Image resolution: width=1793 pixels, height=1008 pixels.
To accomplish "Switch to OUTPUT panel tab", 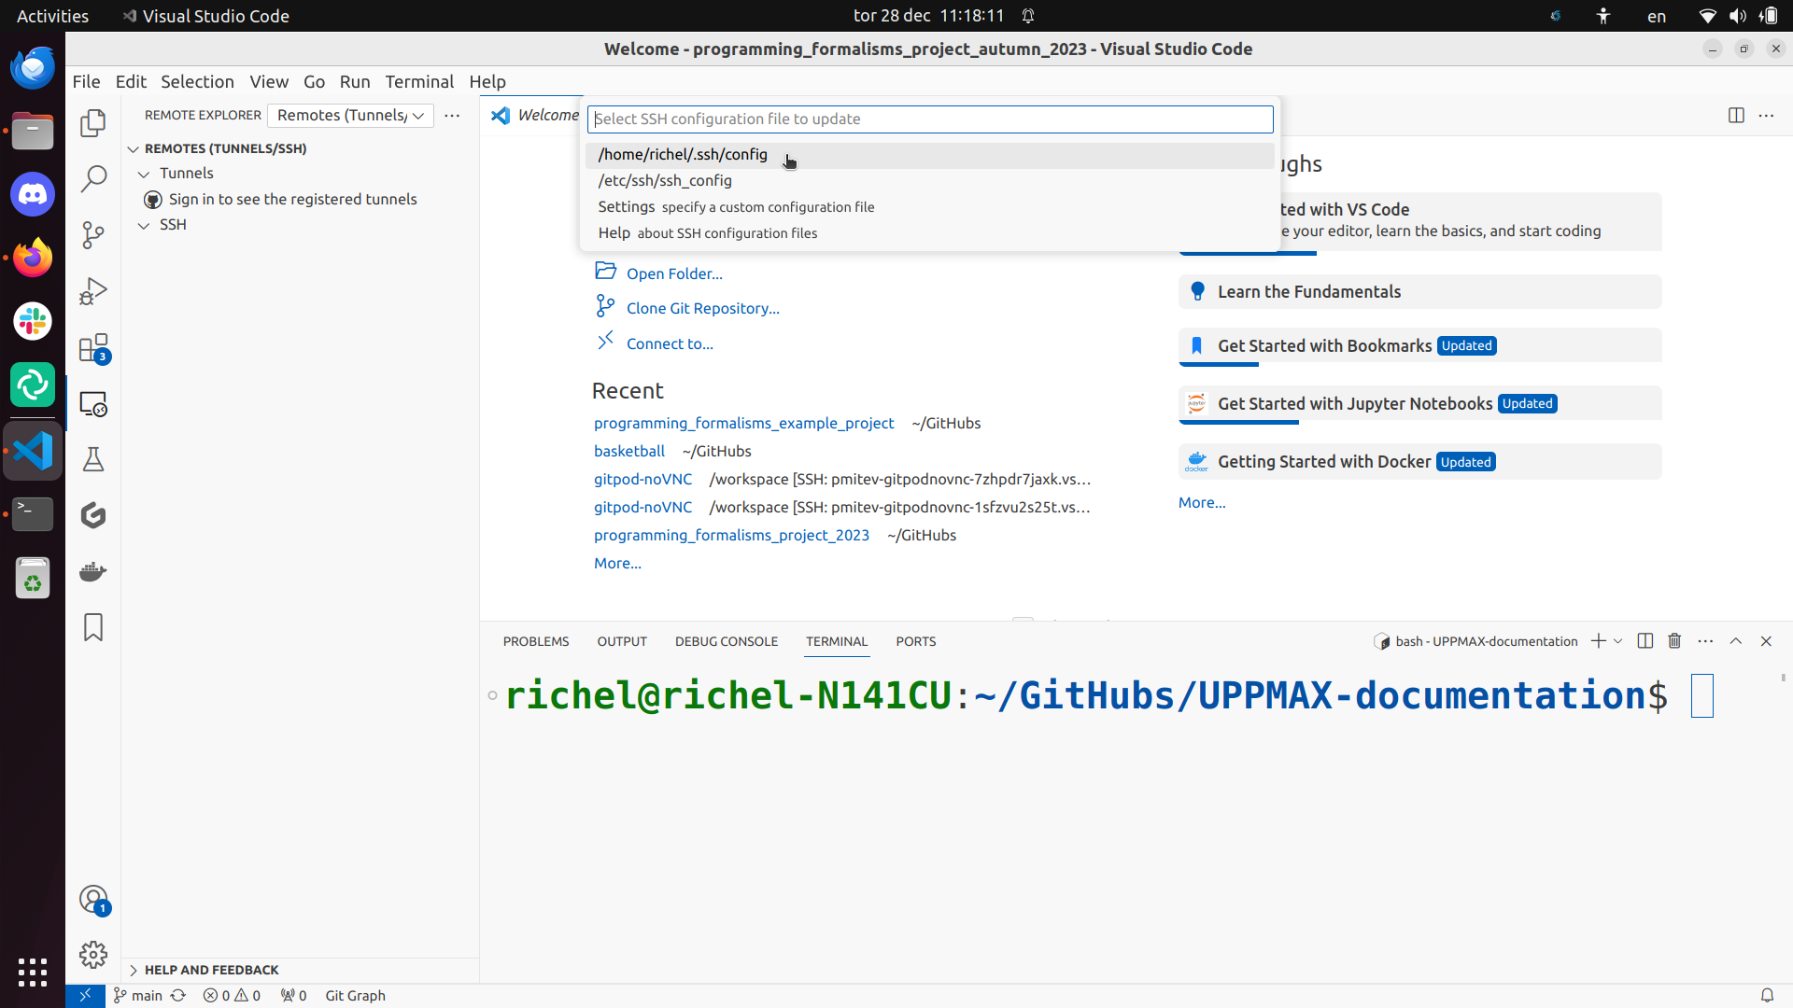I will 622,641.
